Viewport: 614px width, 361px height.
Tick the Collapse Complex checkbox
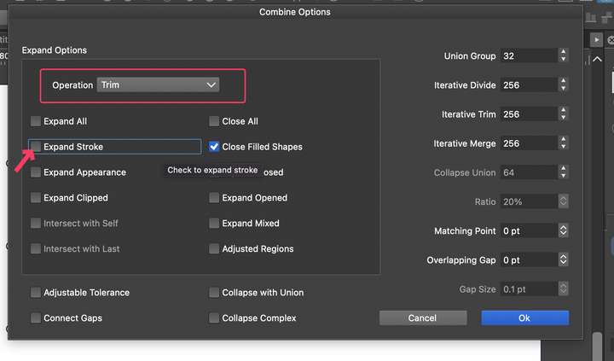[x=214, y=318]
